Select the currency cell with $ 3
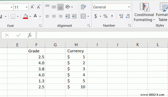 (76, 69)
